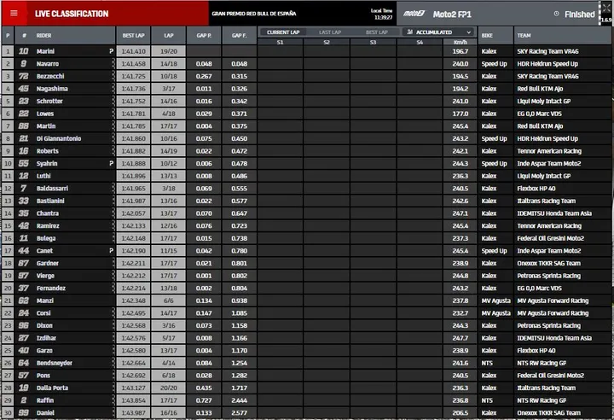
Task: Click the BIKE column header
Action: pyautogui.click(x=487, y=35)
